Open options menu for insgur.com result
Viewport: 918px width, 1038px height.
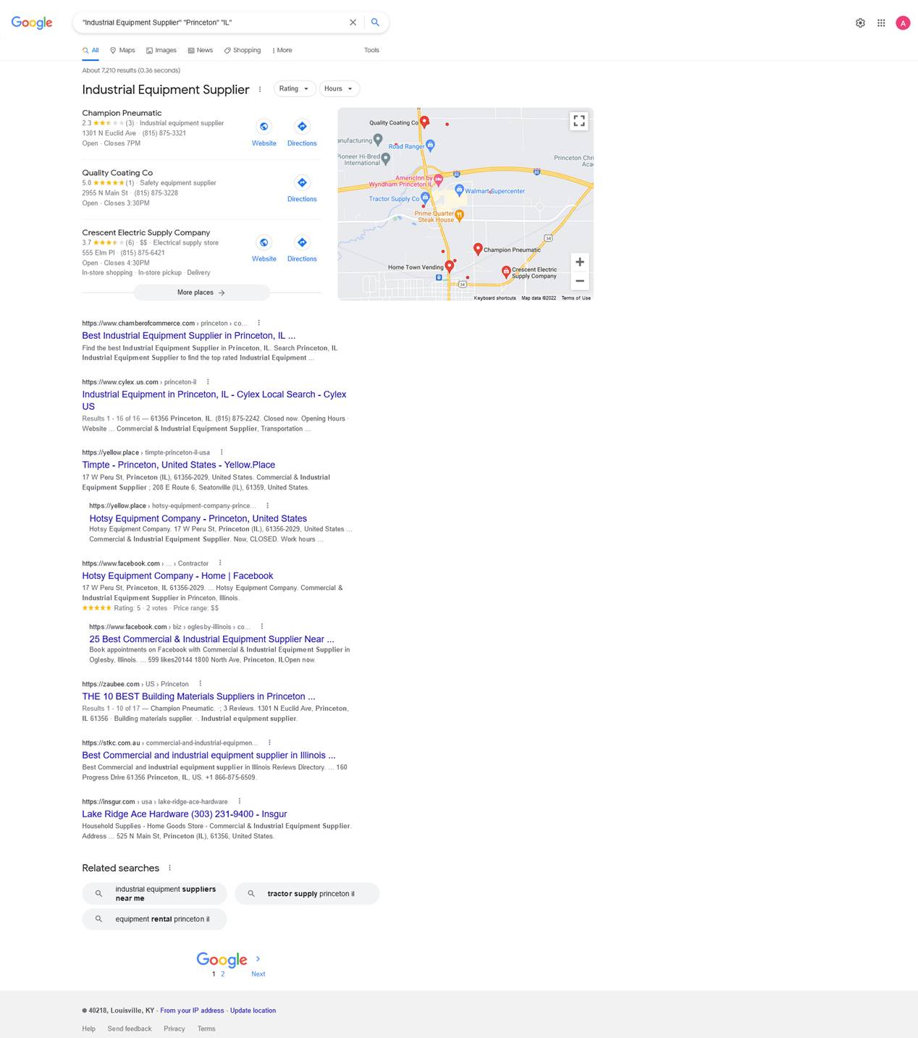coord(240,801)
